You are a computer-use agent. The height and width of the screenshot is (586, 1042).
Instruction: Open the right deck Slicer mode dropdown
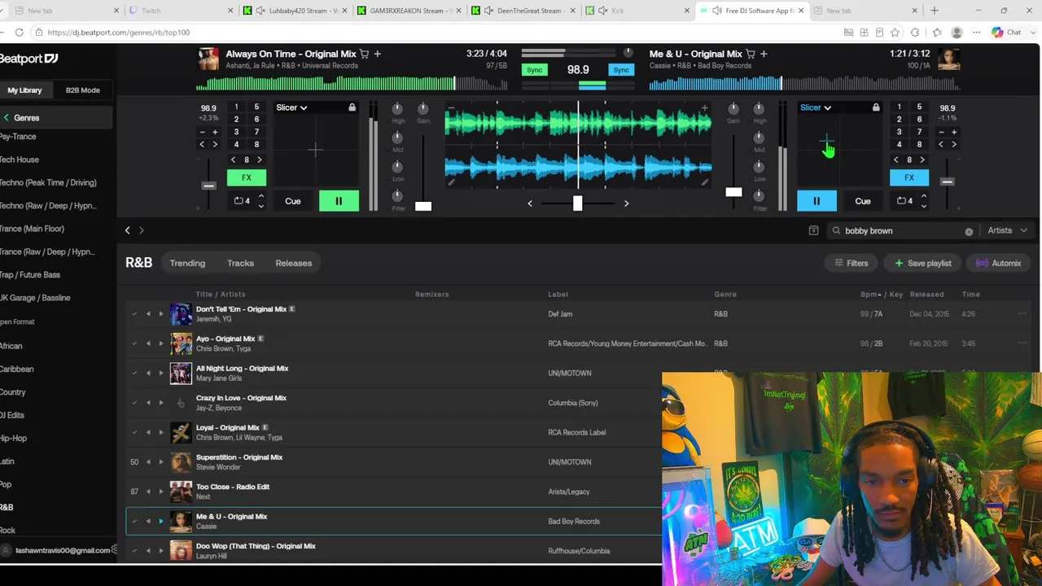815,107
